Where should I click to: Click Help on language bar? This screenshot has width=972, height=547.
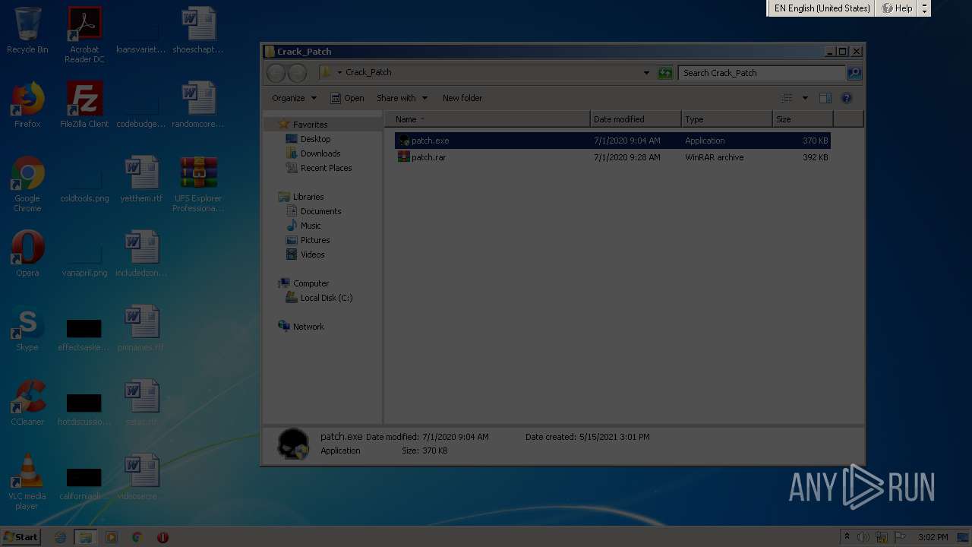(x=897, y=8)
